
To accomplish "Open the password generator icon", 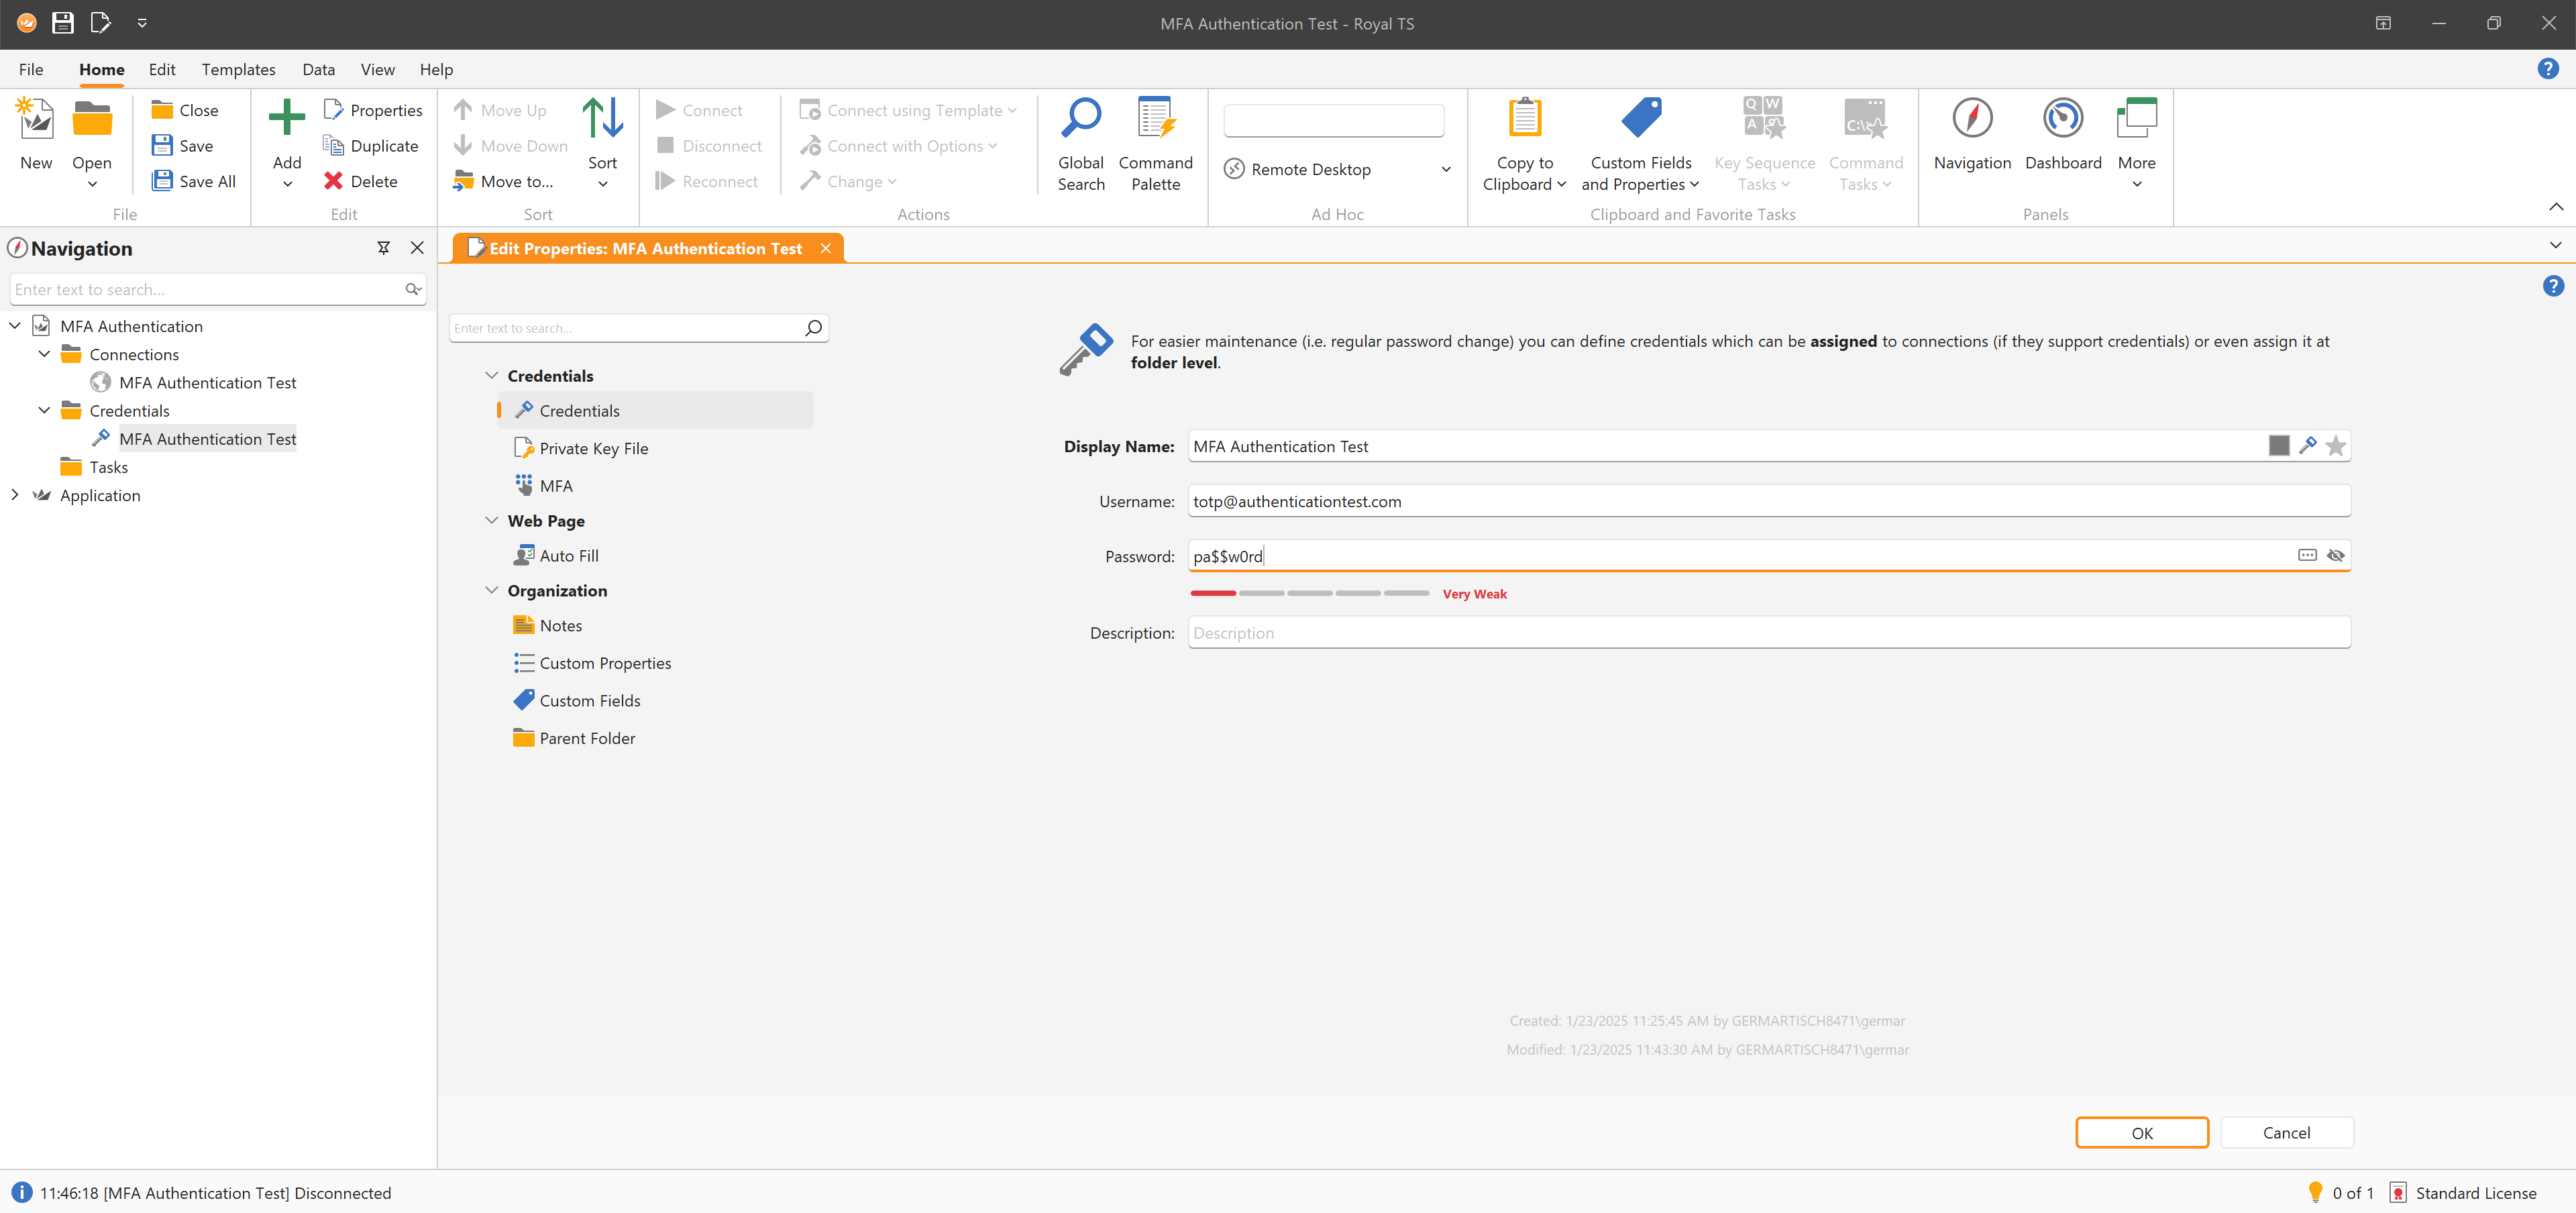I will (2306, 555).
